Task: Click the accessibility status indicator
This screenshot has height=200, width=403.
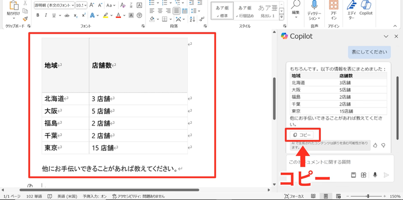Action: point(139,196)
